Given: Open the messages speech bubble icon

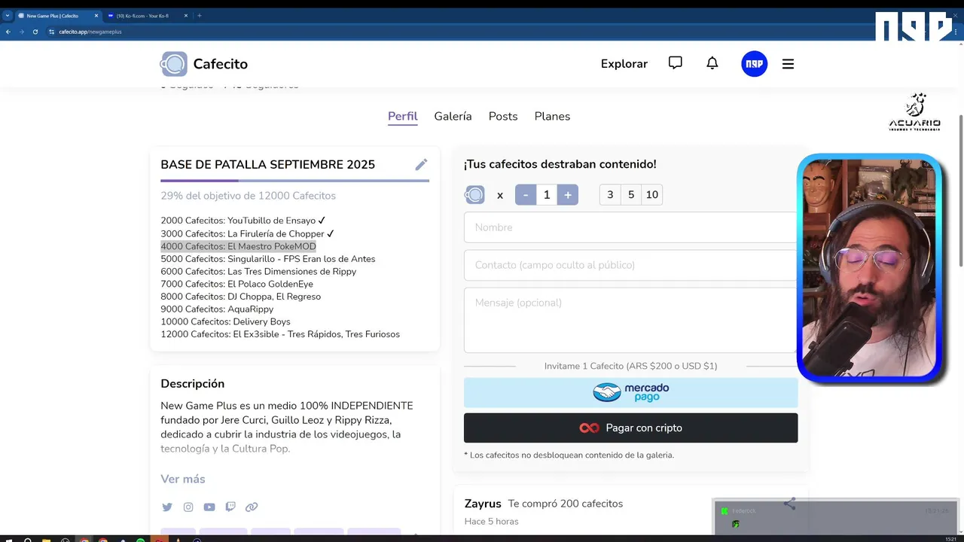Looking at the screenshot, I should (676, 63).
